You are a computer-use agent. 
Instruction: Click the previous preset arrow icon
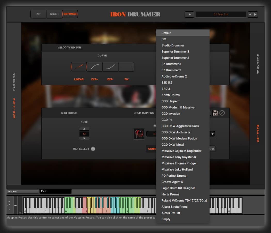tap(250, 14)
